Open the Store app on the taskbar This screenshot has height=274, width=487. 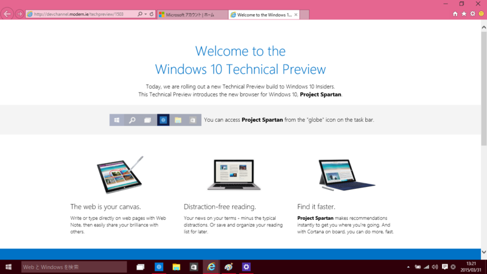tap(194, 267)
